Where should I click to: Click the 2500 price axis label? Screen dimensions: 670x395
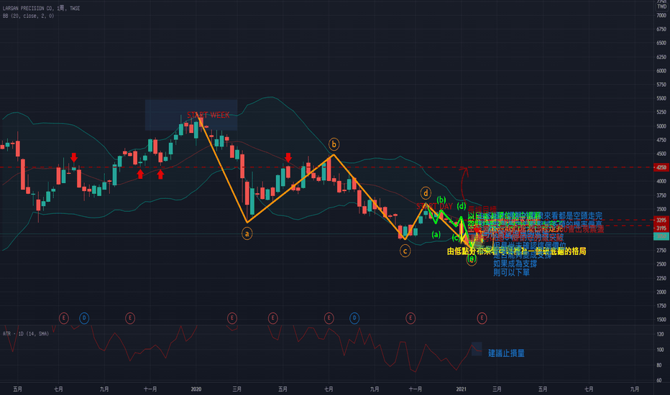click(661, 264)
